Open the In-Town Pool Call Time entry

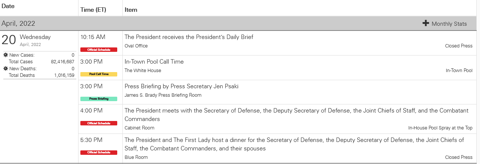[154, 61]
